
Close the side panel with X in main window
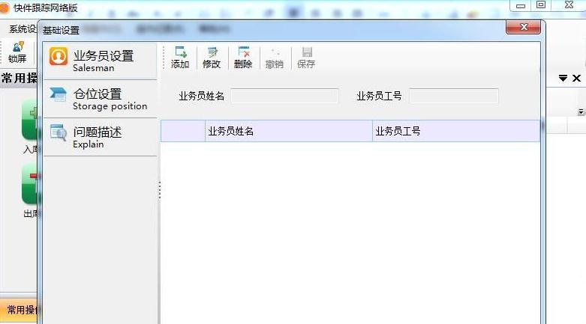[x=577, y=78]
